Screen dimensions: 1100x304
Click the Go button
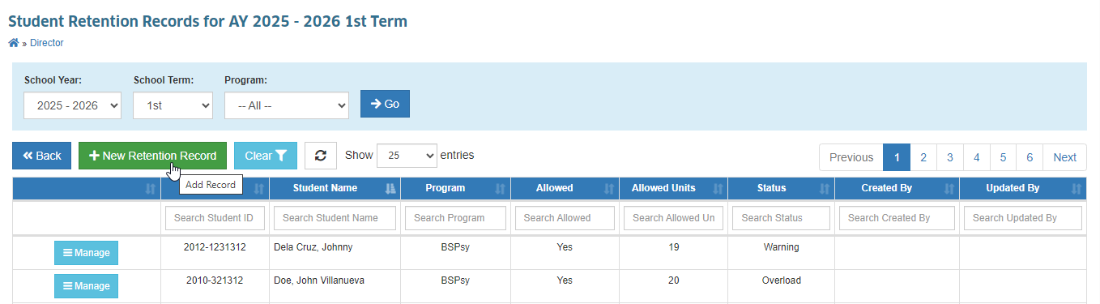tap(385, 104)
